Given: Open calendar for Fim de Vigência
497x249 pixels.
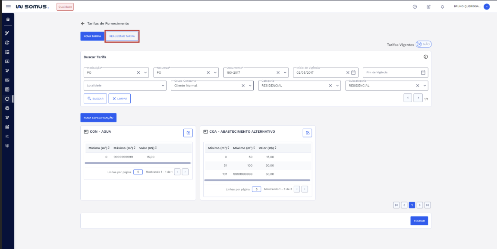Looking at the screenshot, I should 423,72.
